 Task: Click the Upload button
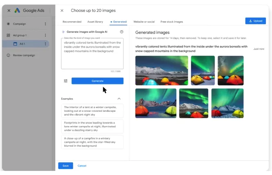255,21
